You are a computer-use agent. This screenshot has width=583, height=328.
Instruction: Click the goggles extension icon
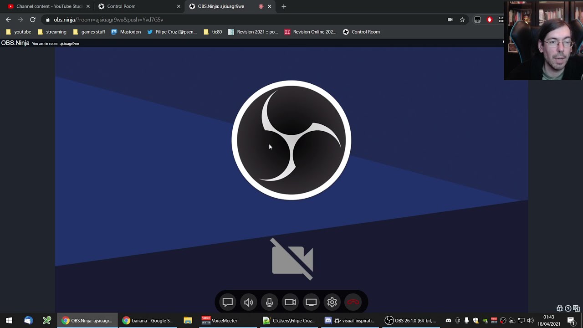(x=477, y=20)
